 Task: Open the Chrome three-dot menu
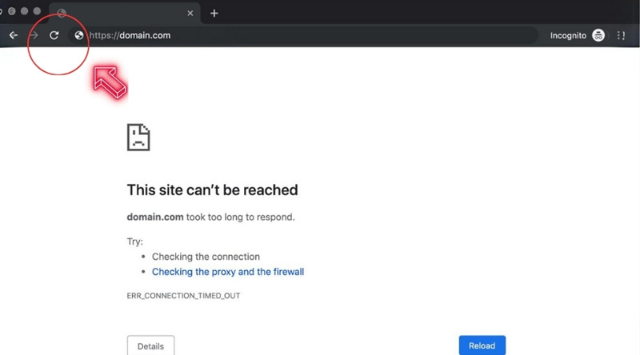(x=622, y=35)
